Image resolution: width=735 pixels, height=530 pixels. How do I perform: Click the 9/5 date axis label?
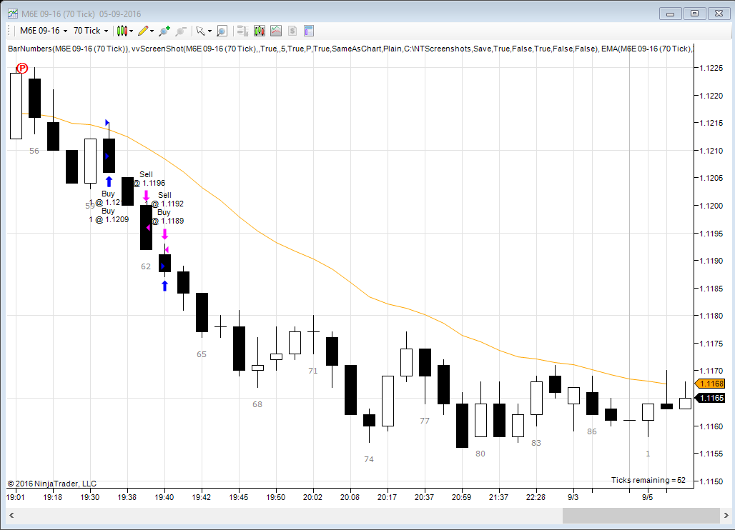[647, 497]
